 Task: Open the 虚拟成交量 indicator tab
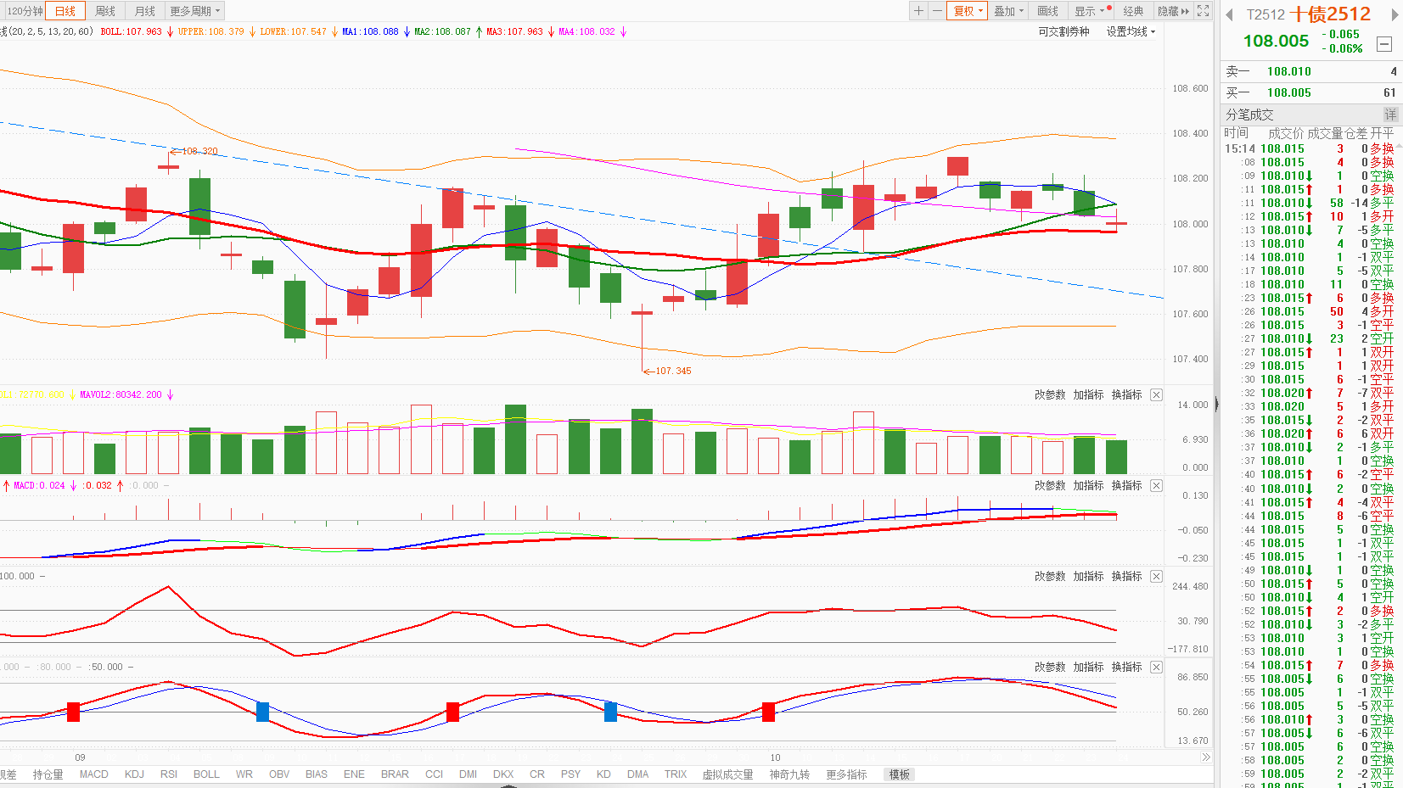(727, 774)
